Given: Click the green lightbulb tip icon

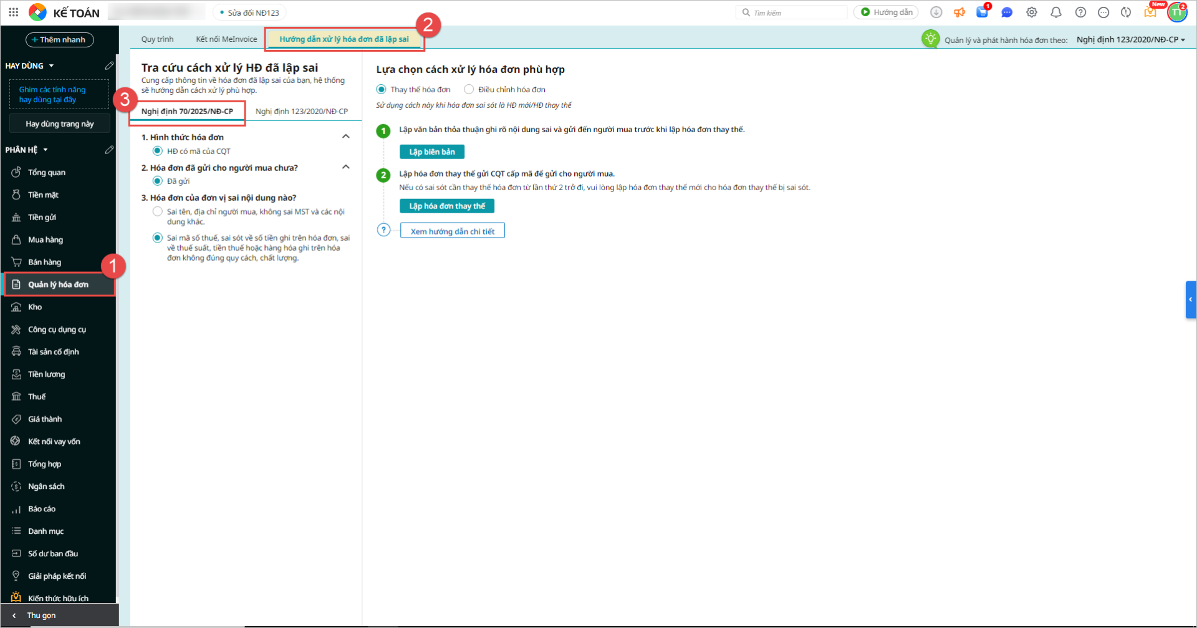Looking at the screenshot, I should coord(930,39).
